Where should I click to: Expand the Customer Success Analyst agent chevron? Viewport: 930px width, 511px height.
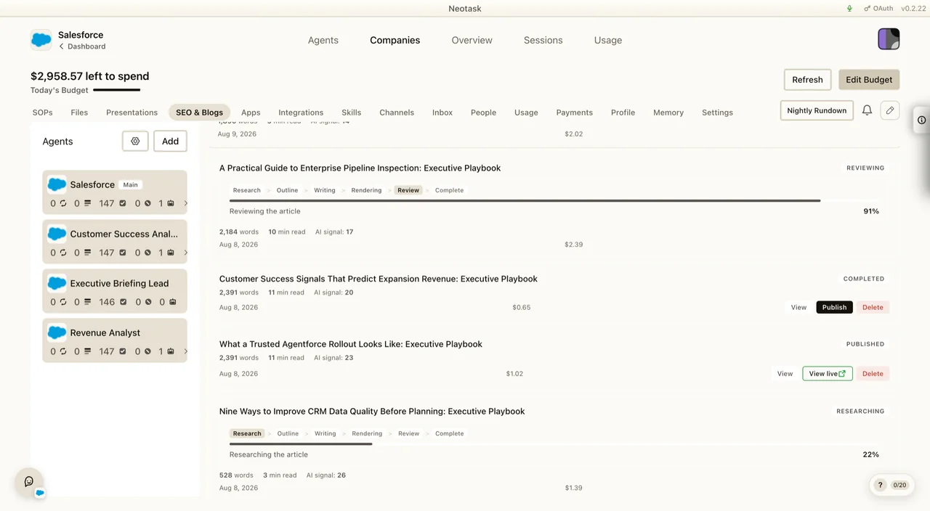click(185, 253)
